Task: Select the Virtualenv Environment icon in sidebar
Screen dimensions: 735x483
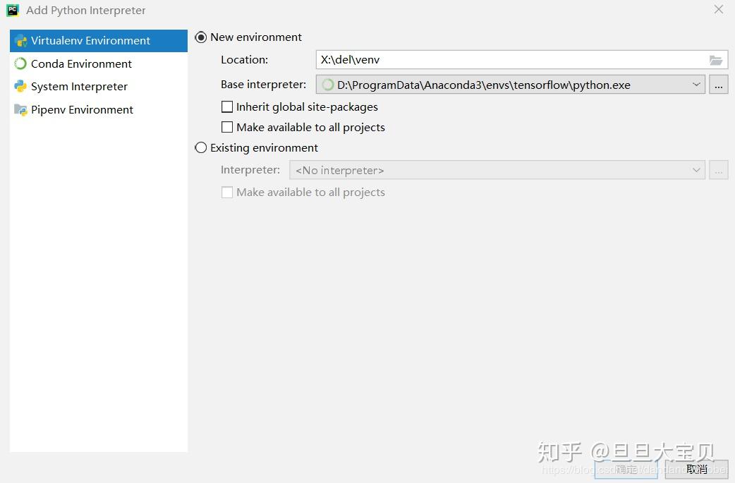Action: 19,41
